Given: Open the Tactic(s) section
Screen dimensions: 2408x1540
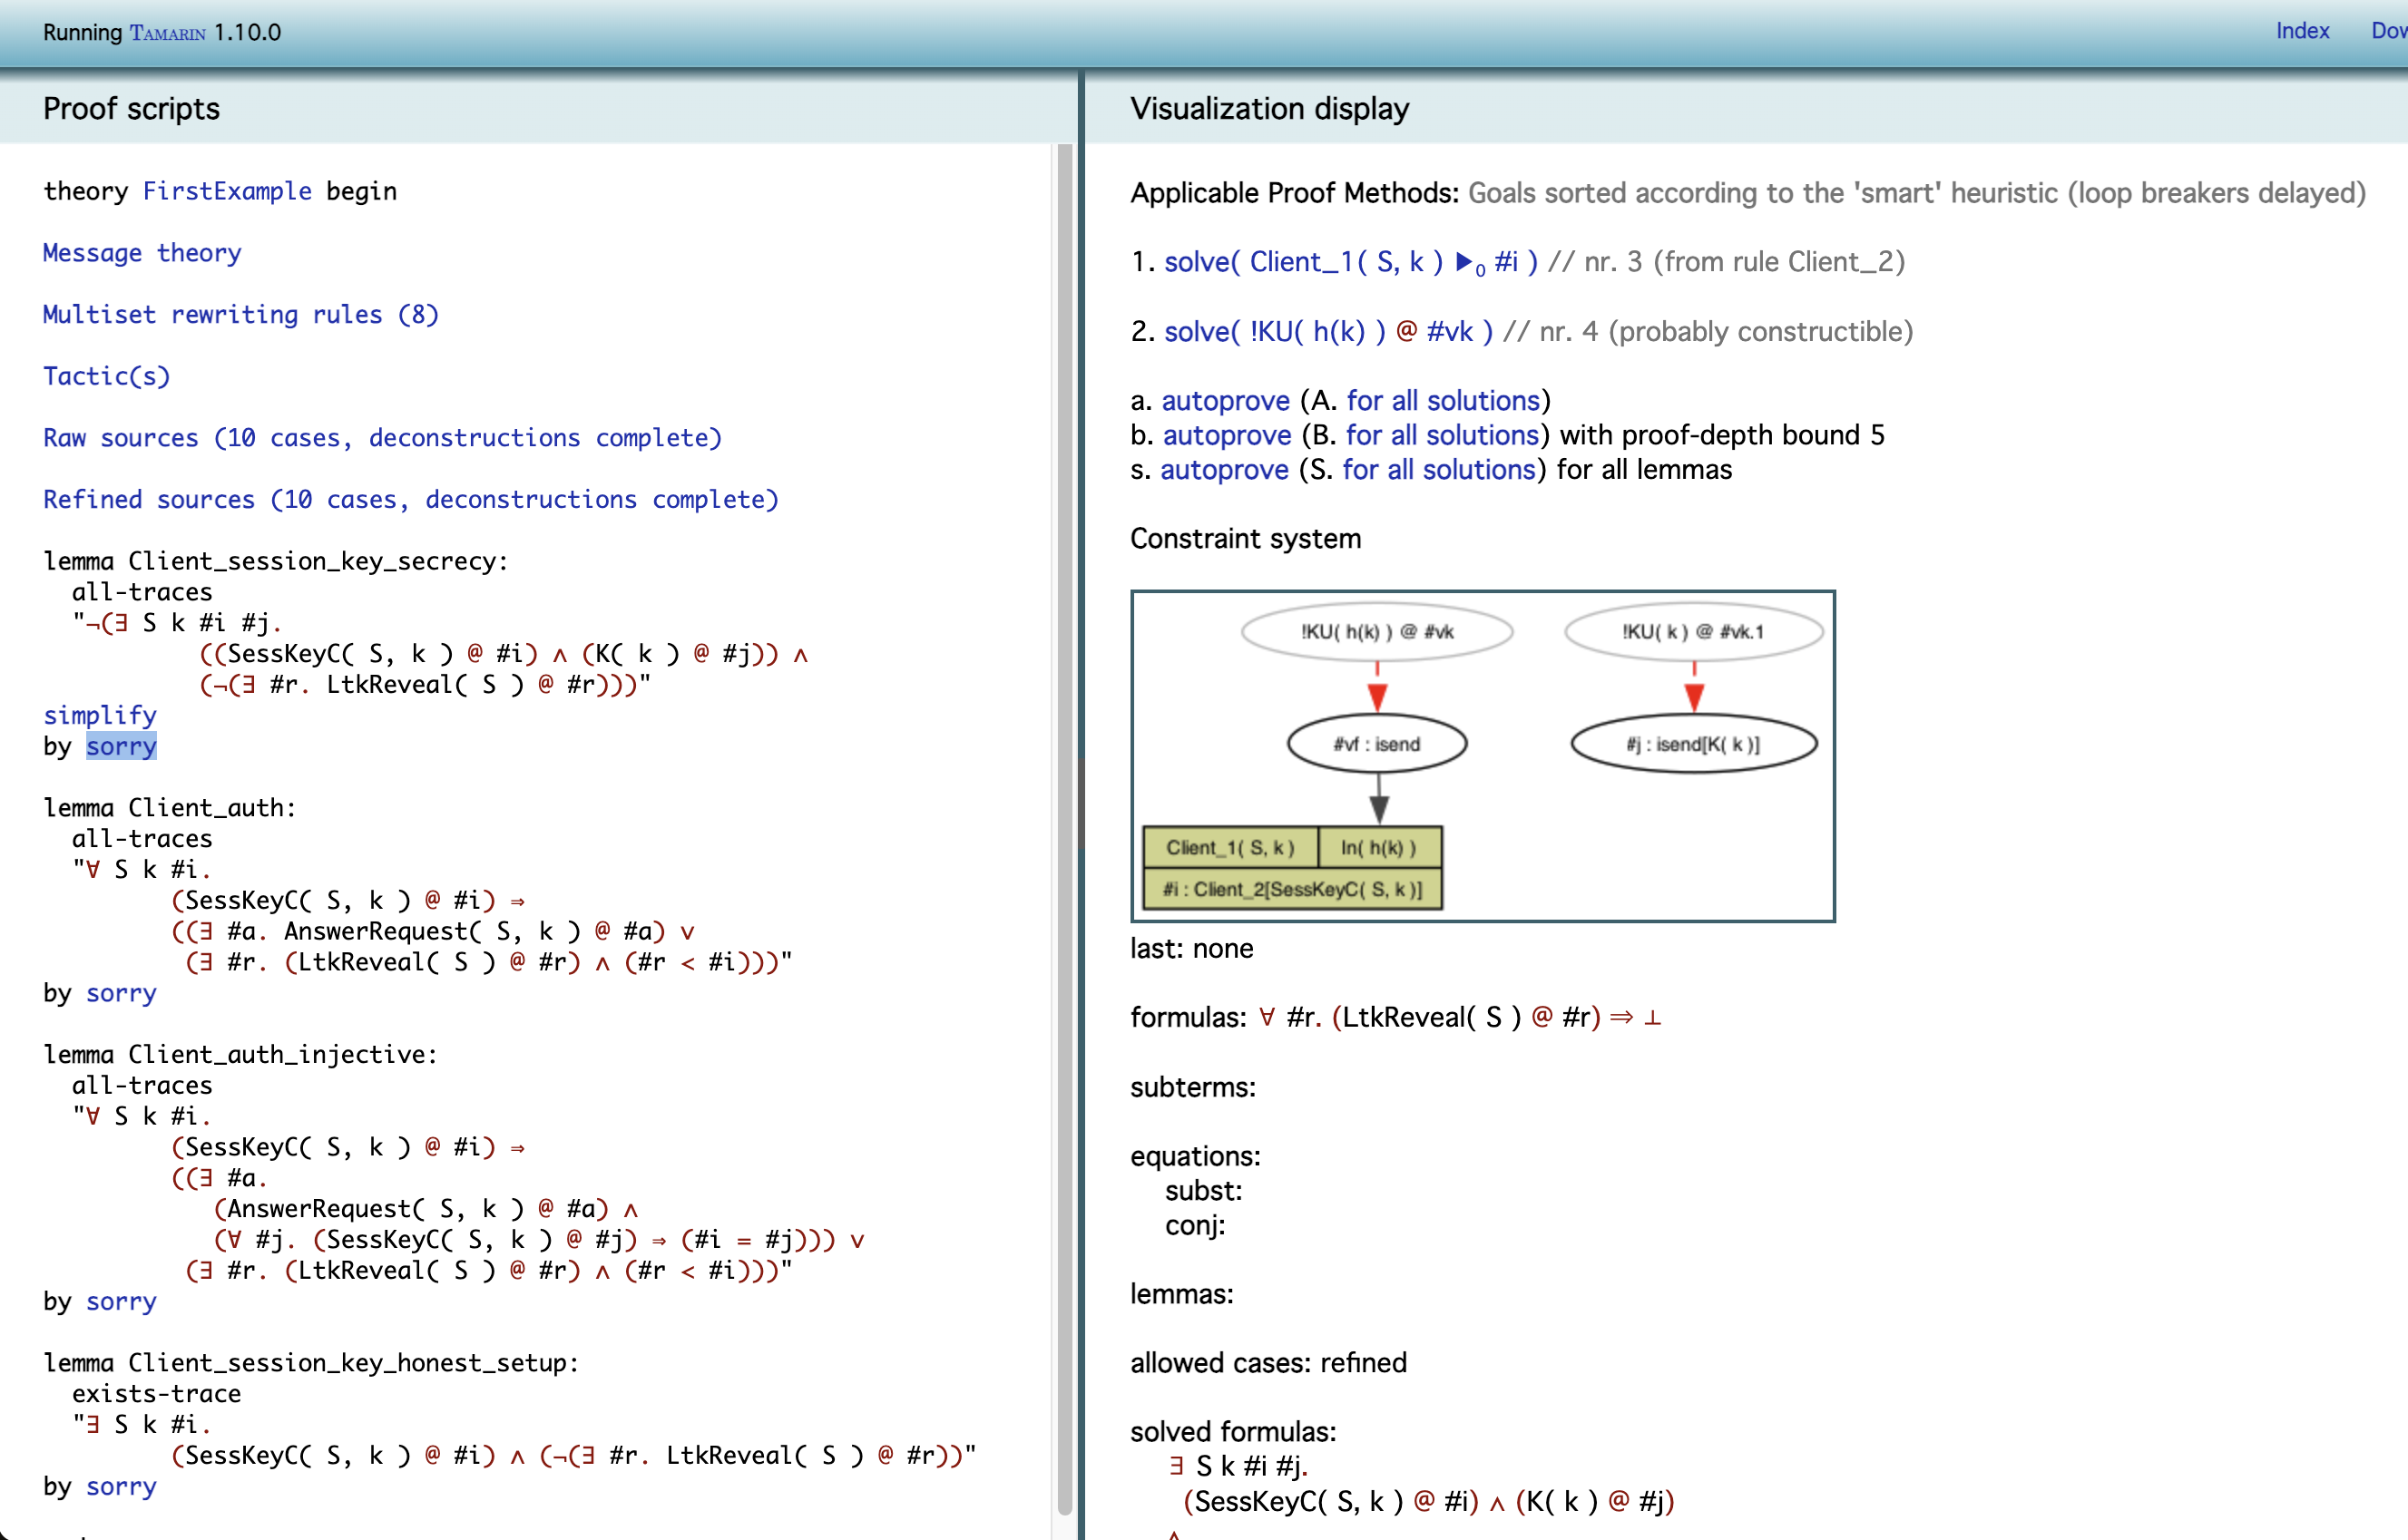Looking at the screenshot, I should coord(106,376).
